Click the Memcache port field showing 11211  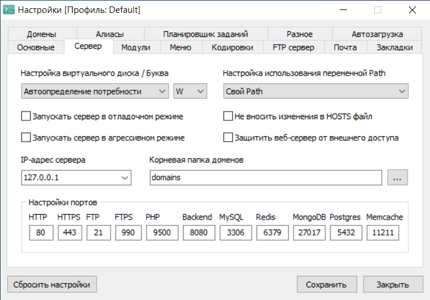[x=383, y=232]
